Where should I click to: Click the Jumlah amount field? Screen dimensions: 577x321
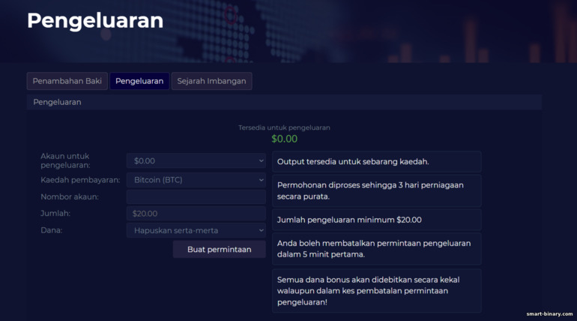[196, 214]
